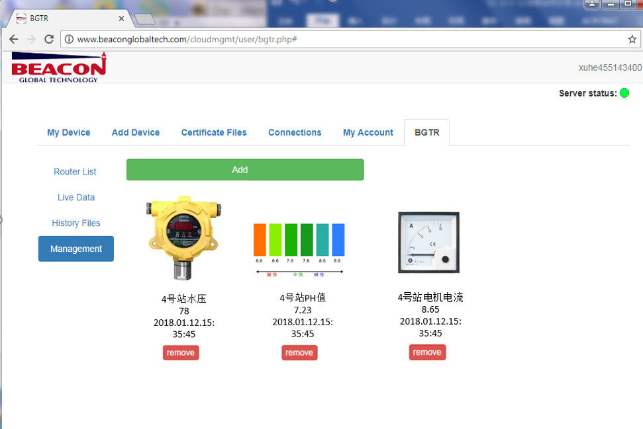Switch to the My Device tab
The height and width of the screenshot is (429, 643).
pyautogui.click(x=69, y=132)
